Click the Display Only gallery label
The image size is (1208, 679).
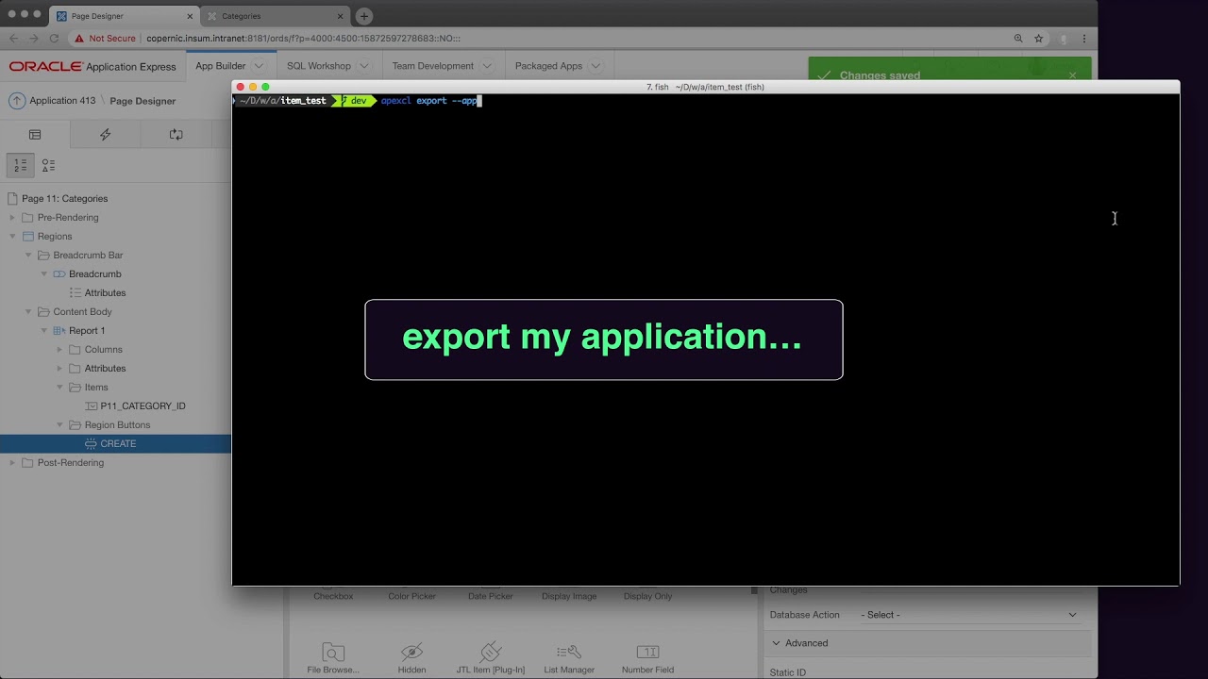(x=648, y=596)
